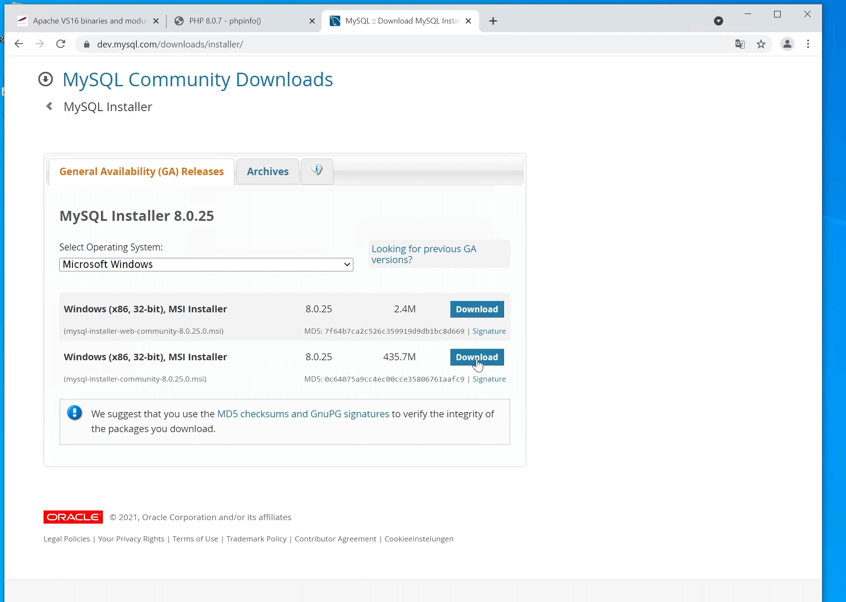Open the Select Operating System dropdown
The image size is (846, 602).
205,264
